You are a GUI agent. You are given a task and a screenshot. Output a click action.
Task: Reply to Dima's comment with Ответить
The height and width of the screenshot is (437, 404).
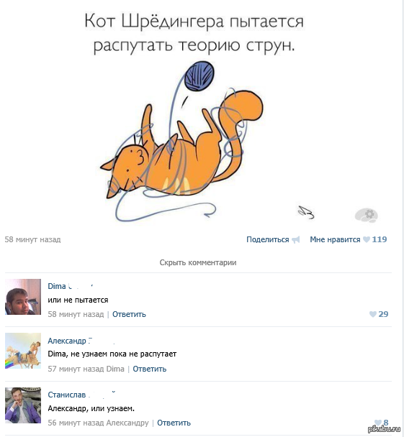point(129,314)
